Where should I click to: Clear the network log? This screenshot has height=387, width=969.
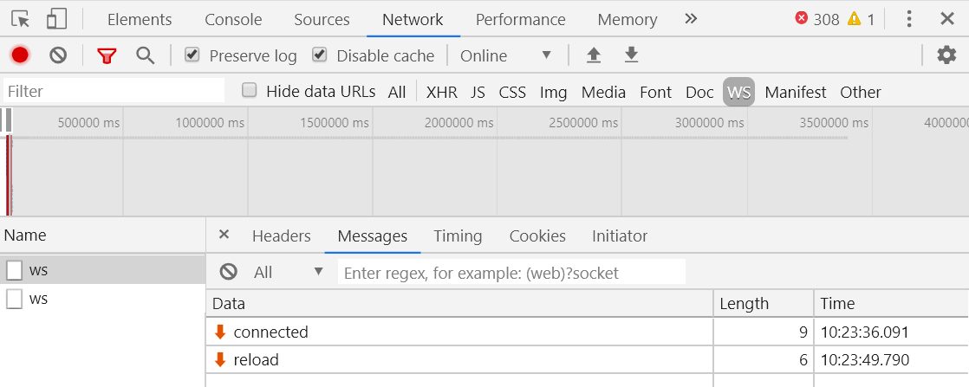click(58, 55)
